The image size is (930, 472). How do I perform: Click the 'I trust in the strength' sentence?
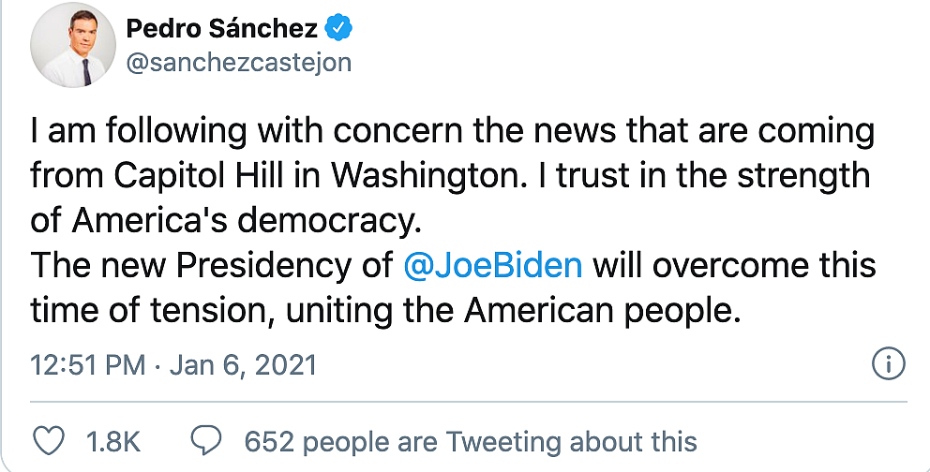click(x=703, y=175)
